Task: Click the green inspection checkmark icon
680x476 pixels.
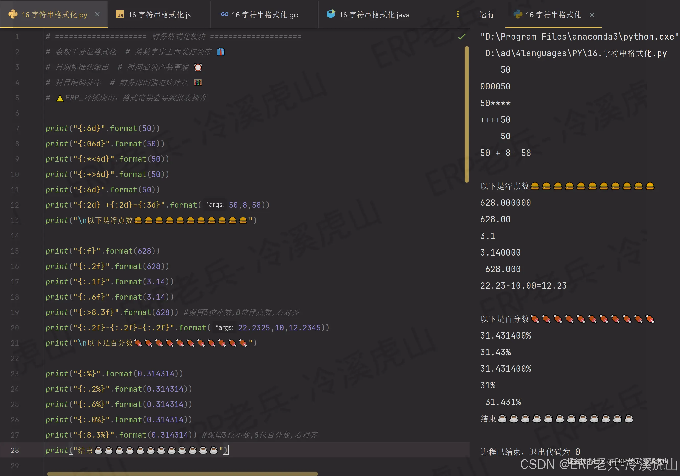Action: pos(462,37)
